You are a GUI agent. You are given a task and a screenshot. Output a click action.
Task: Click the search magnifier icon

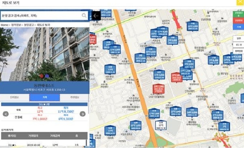pos(84,15)
